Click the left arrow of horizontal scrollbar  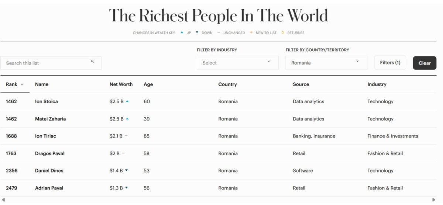click(3, 200)
